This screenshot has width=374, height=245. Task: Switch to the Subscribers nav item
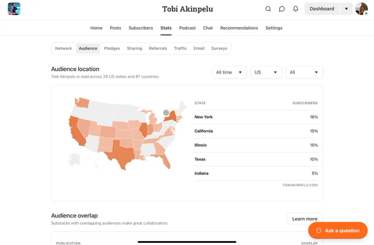[141, 28]
